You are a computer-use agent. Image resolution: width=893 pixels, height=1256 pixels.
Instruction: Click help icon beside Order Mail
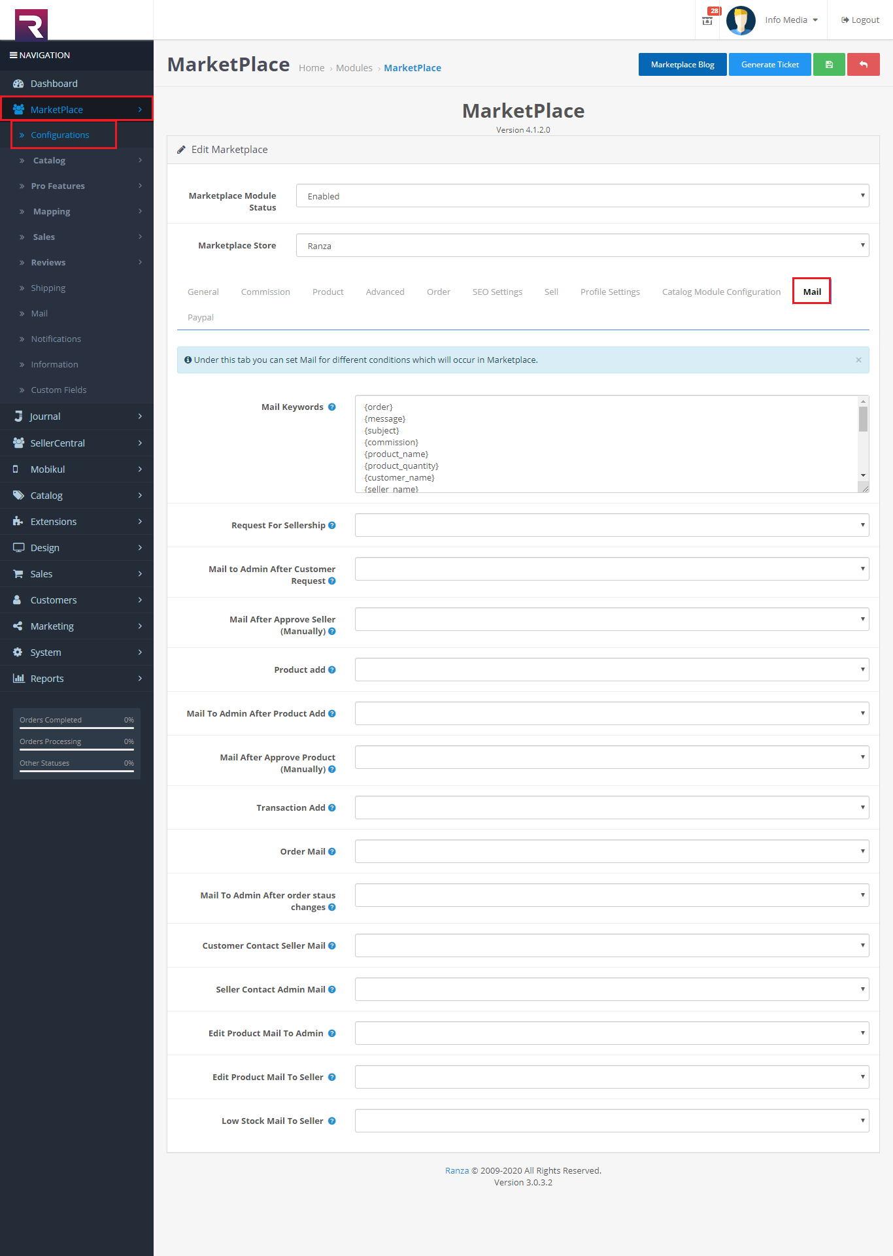pos(332,852)
